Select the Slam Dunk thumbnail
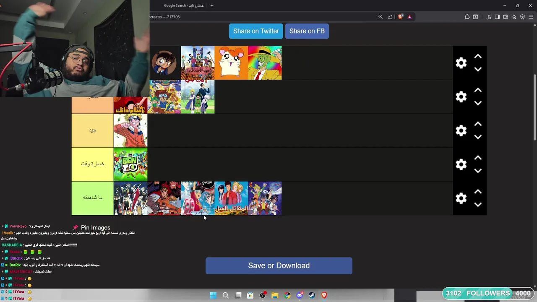537x302 pixels. (x=130, y=105)
